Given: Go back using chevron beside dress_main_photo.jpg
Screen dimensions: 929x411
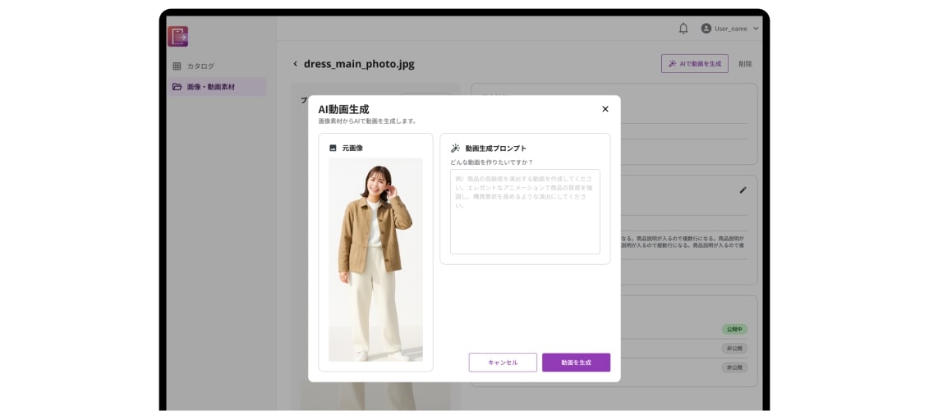Looking at the screenshot, I should pos(296,64).
